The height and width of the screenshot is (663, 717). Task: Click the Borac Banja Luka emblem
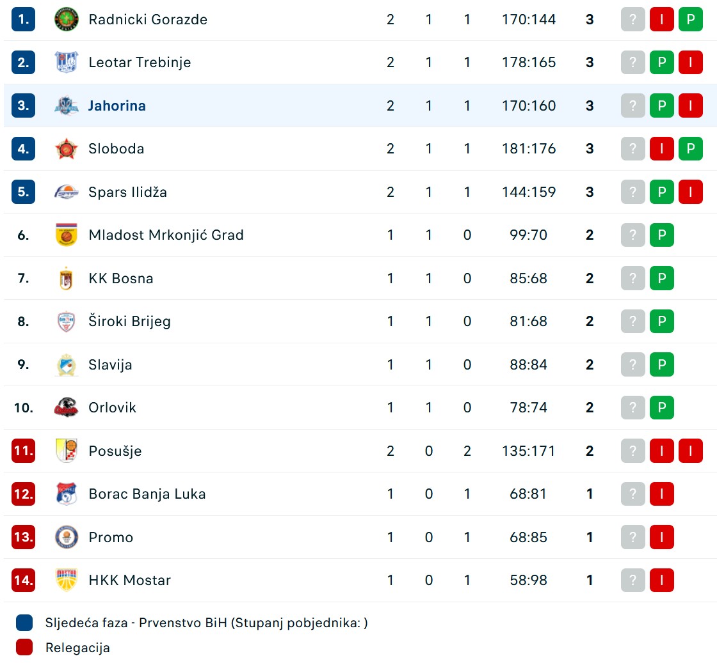67,494
